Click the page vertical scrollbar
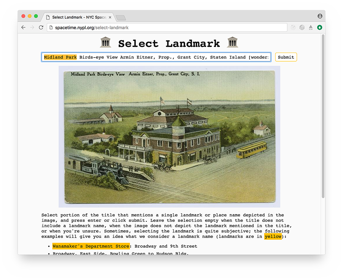 323,116
